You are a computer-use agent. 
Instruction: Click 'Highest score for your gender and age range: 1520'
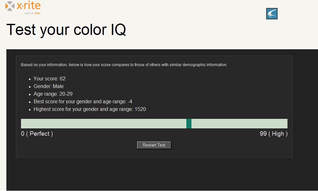pos(90,109)
